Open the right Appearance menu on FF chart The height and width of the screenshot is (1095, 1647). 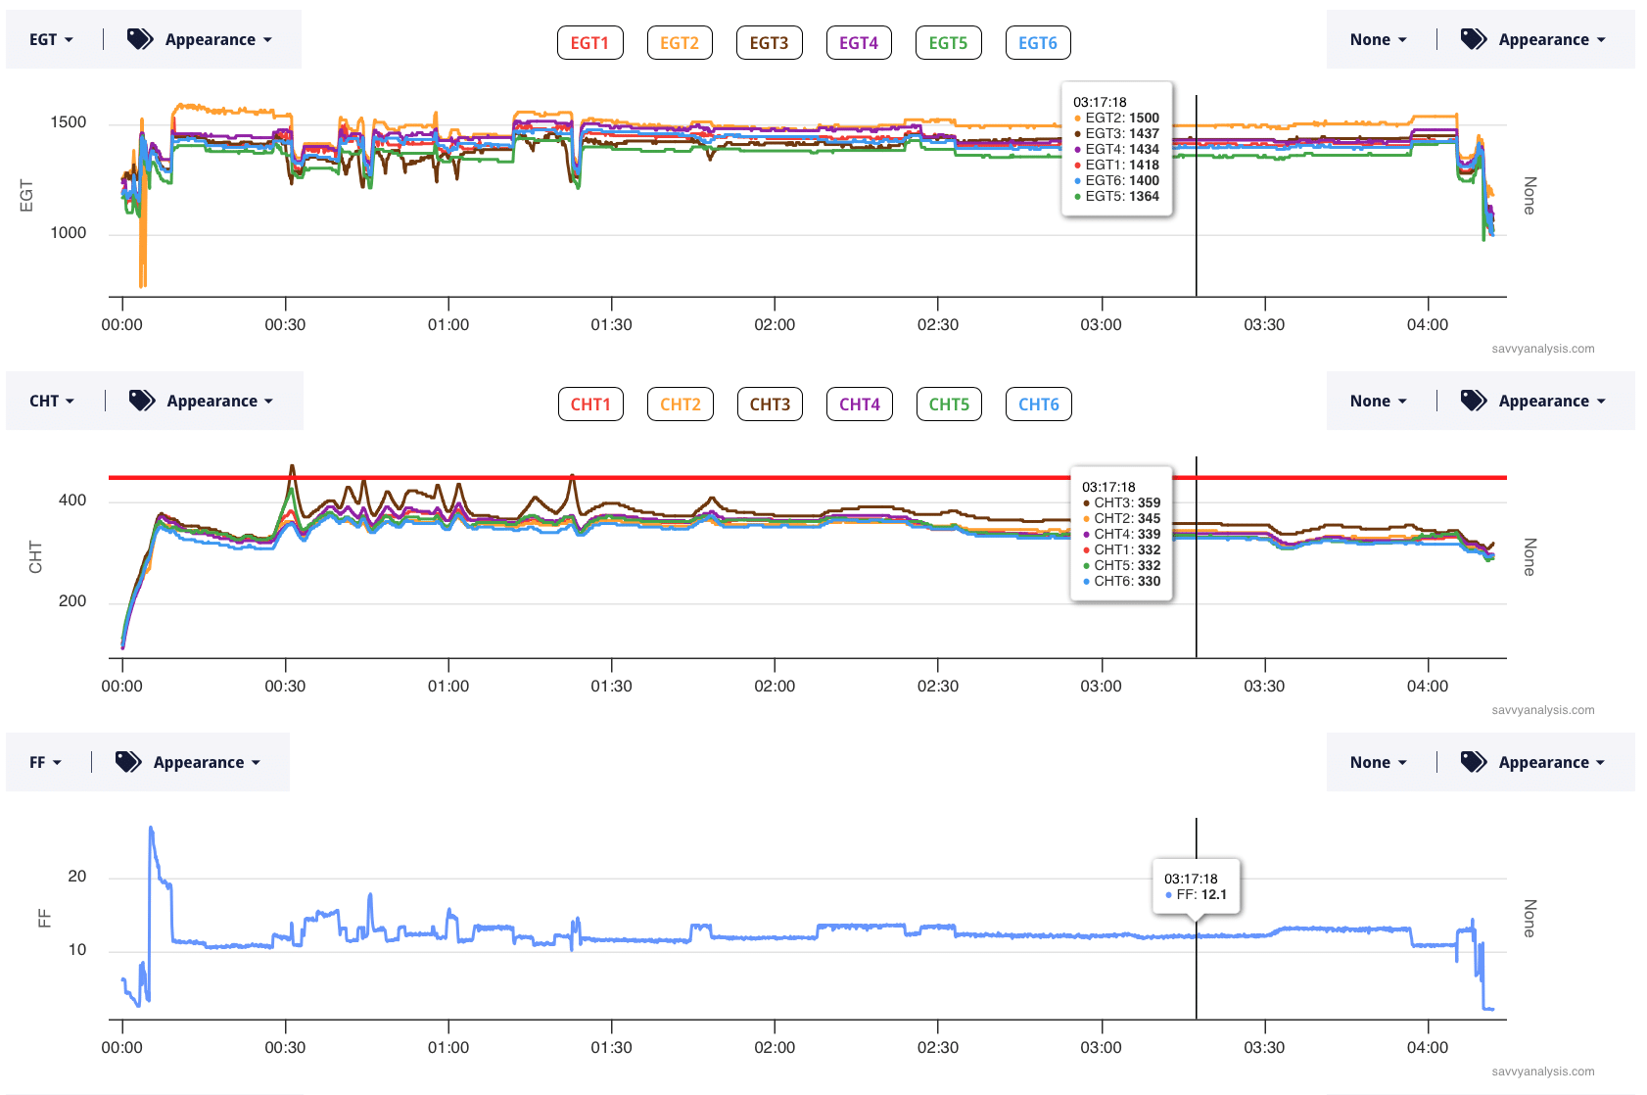[x=1551, y=762]
